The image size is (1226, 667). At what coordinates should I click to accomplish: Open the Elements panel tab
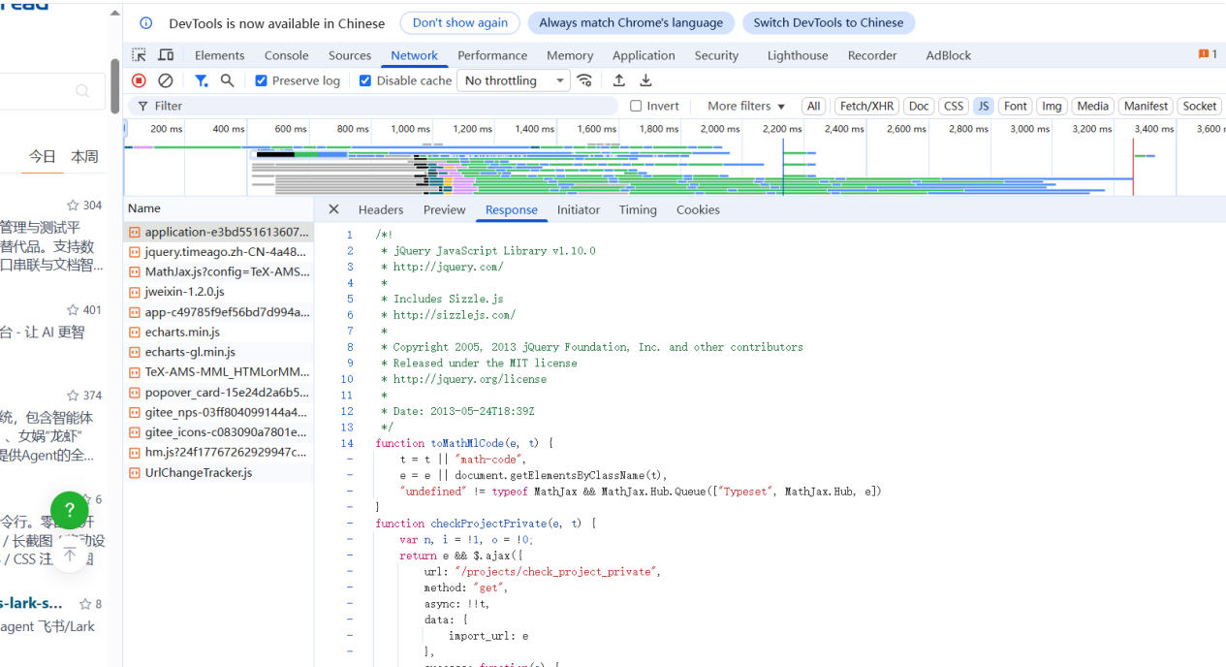point(220,55)
